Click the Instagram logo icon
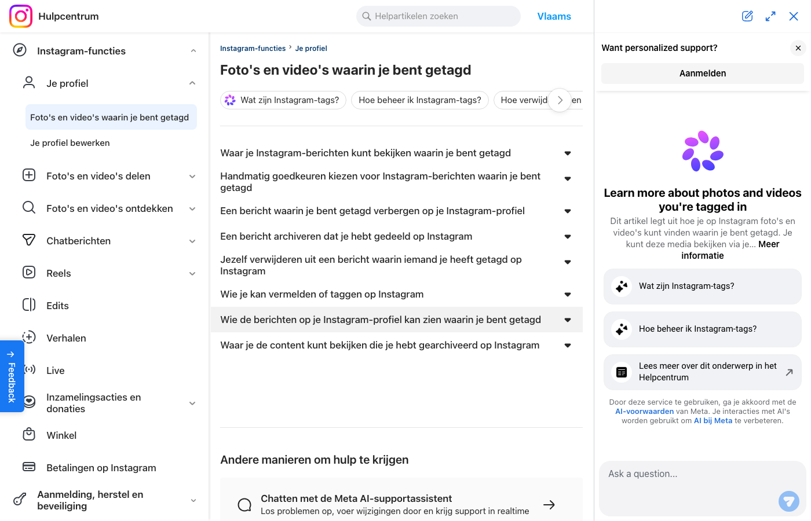811x521 pixels. [x=21, y=16]
